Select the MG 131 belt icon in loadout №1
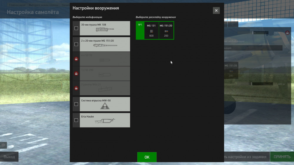294x165 pixels. pyautogui.click(x=151, y=31)
